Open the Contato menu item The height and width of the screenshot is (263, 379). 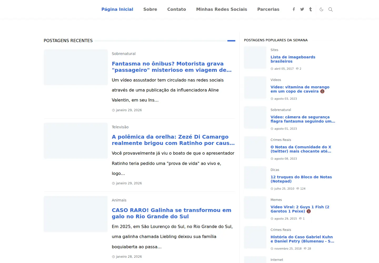(x=177, y=9)
